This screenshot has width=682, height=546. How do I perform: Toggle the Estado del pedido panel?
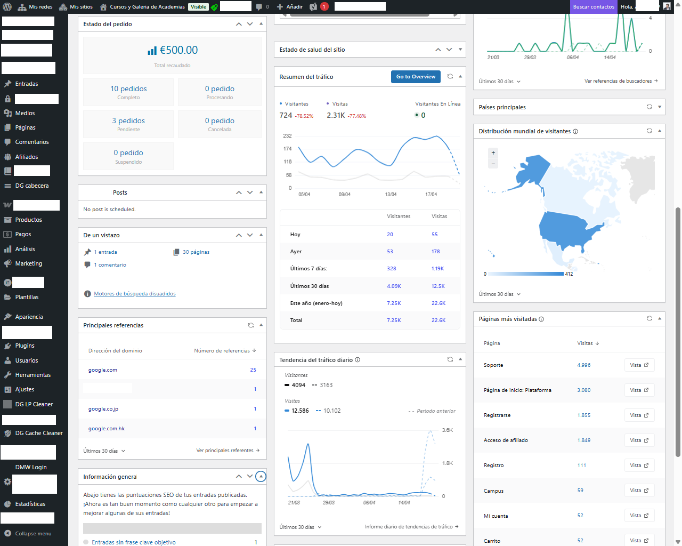tap(261, 24)
